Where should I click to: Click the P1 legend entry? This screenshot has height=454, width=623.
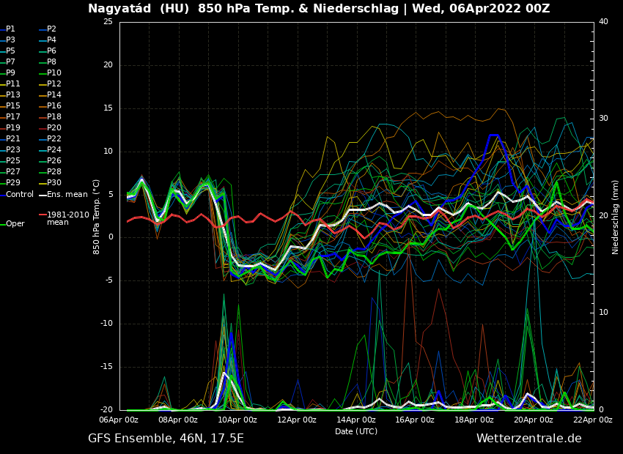click(x=10, y=29)
